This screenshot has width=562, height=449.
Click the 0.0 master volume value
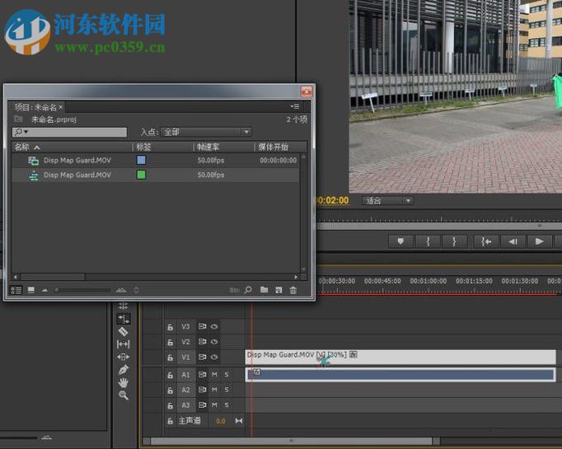(x=220, y=421)
